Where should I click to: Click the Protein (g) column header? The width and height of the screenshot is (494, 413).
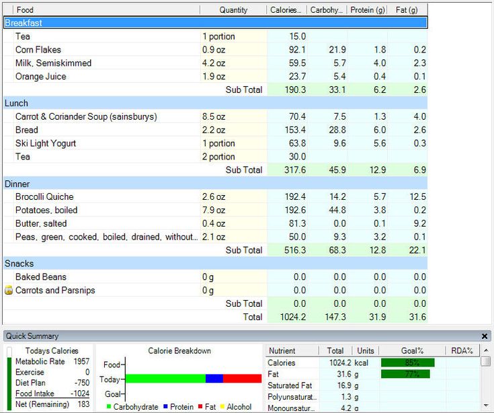pos(367,10)
